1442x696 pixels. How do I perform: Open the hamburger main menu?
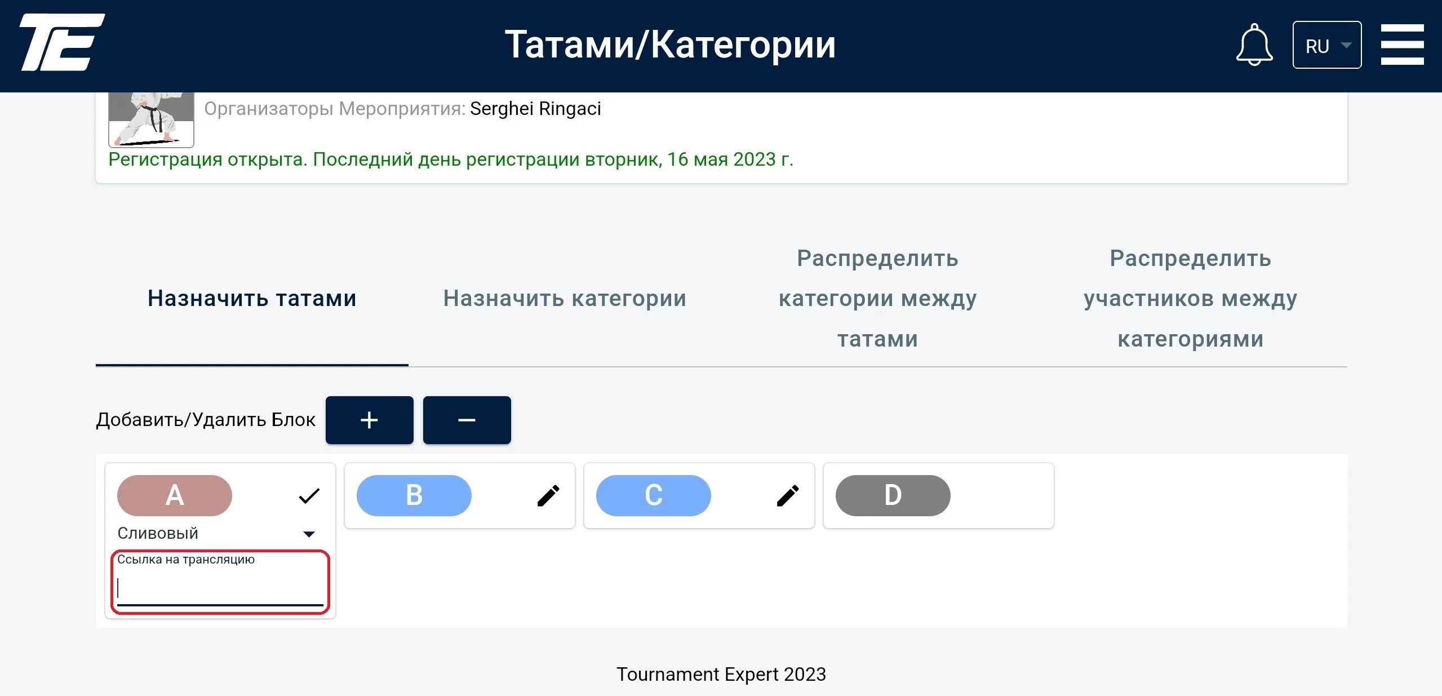click(x=1402, y=45)
